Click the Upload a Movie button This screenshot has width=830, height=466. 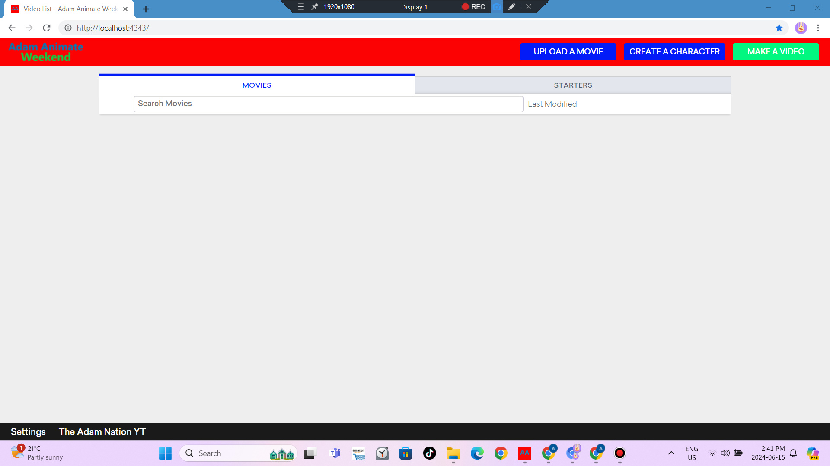568,52
